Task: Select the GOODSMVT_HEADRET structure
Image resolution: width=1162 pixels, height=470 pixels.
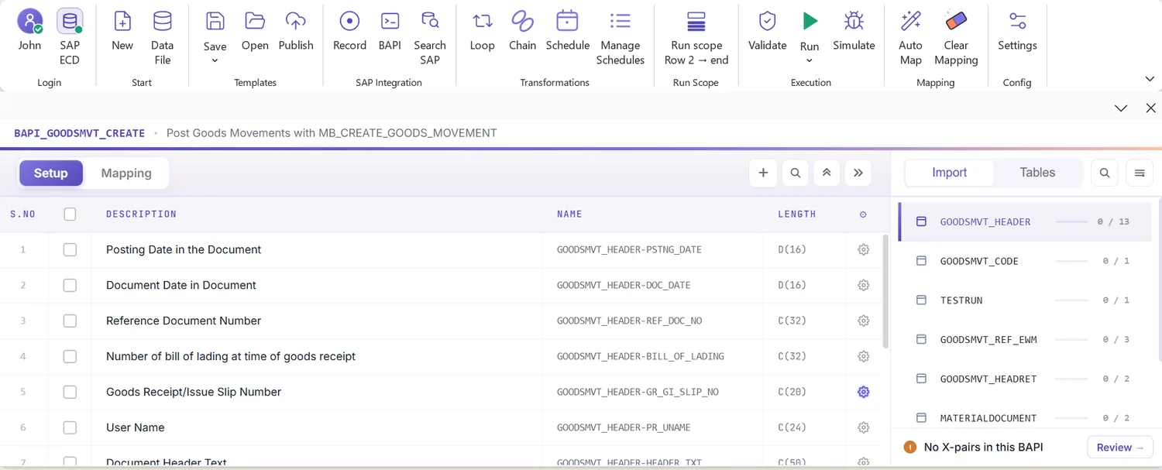Action: [x=1024, y=379]
